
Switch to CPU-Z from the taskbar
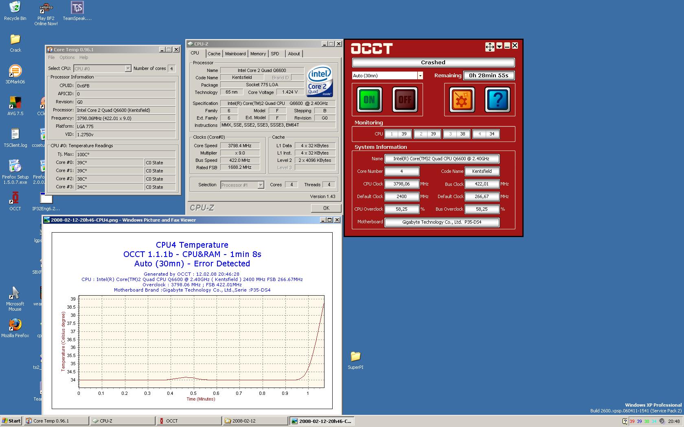click(x=123, y=421)
